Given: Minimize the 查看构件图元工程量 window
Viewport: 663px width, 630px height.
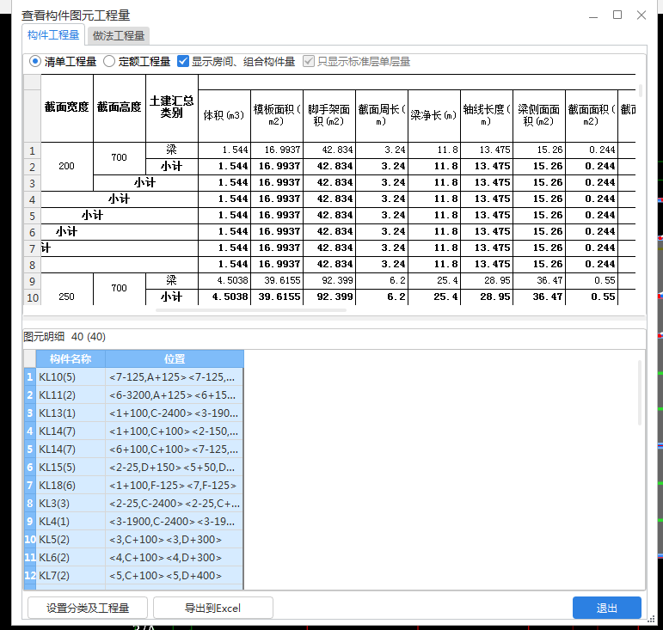Looking at the screenshot, I should (x=593, y=15).
